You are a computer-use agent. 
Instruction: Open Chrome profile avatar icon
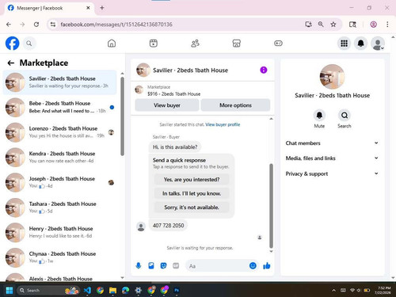coord(373,25)
